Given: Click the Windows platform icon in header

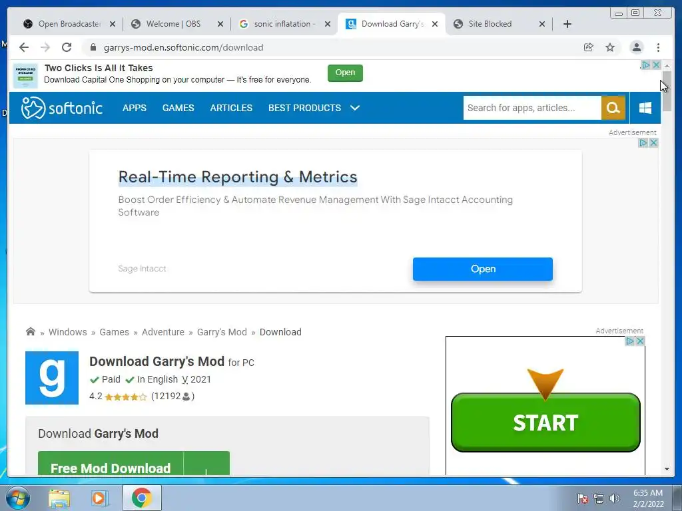Looking at the screenshot, I should [645, 108].
